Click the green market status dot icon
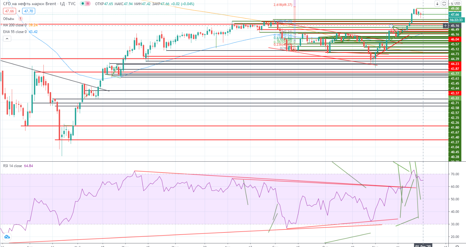The width and height of the screenshot is (466, 247). pyautogui.click(x=82, y=4)
